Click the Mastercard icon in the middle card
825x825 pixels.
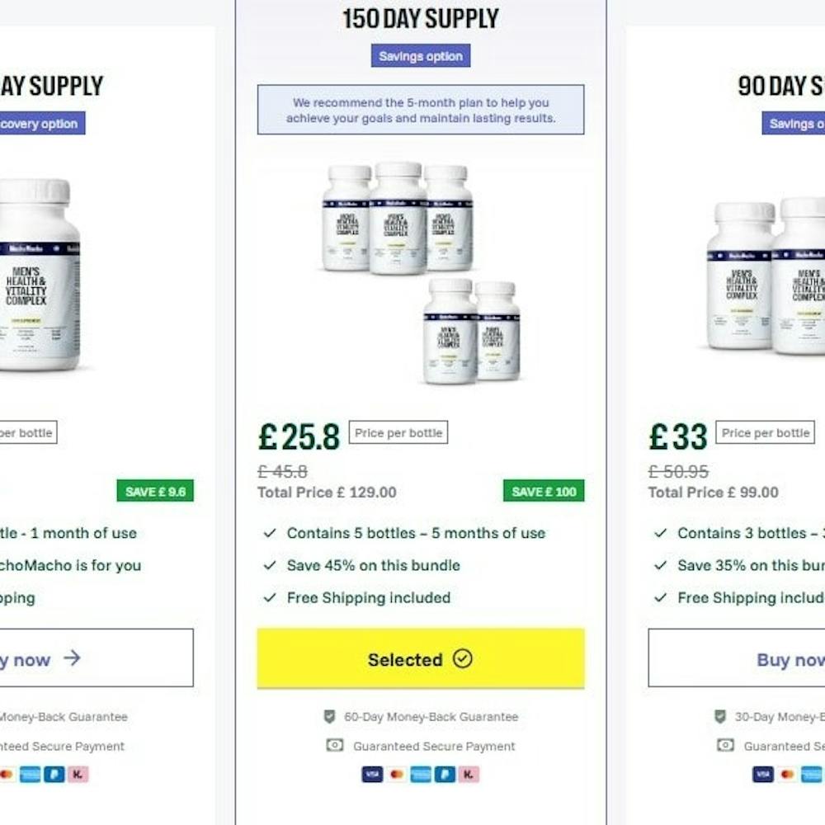(397, 775)
